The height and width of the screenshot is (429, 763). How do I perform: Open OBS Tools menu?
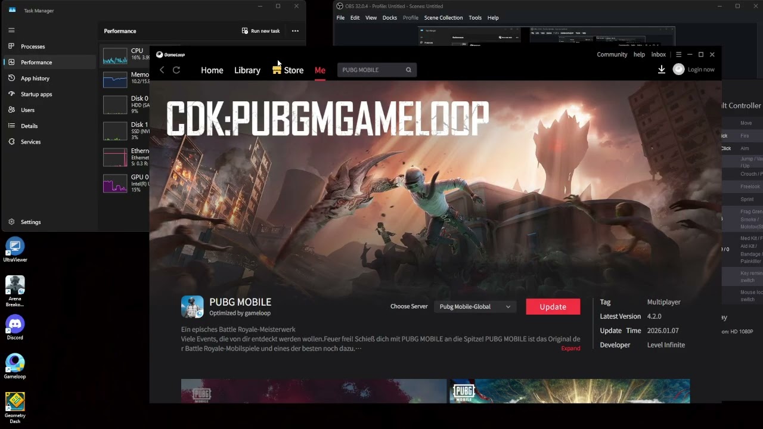coord(475,18)
